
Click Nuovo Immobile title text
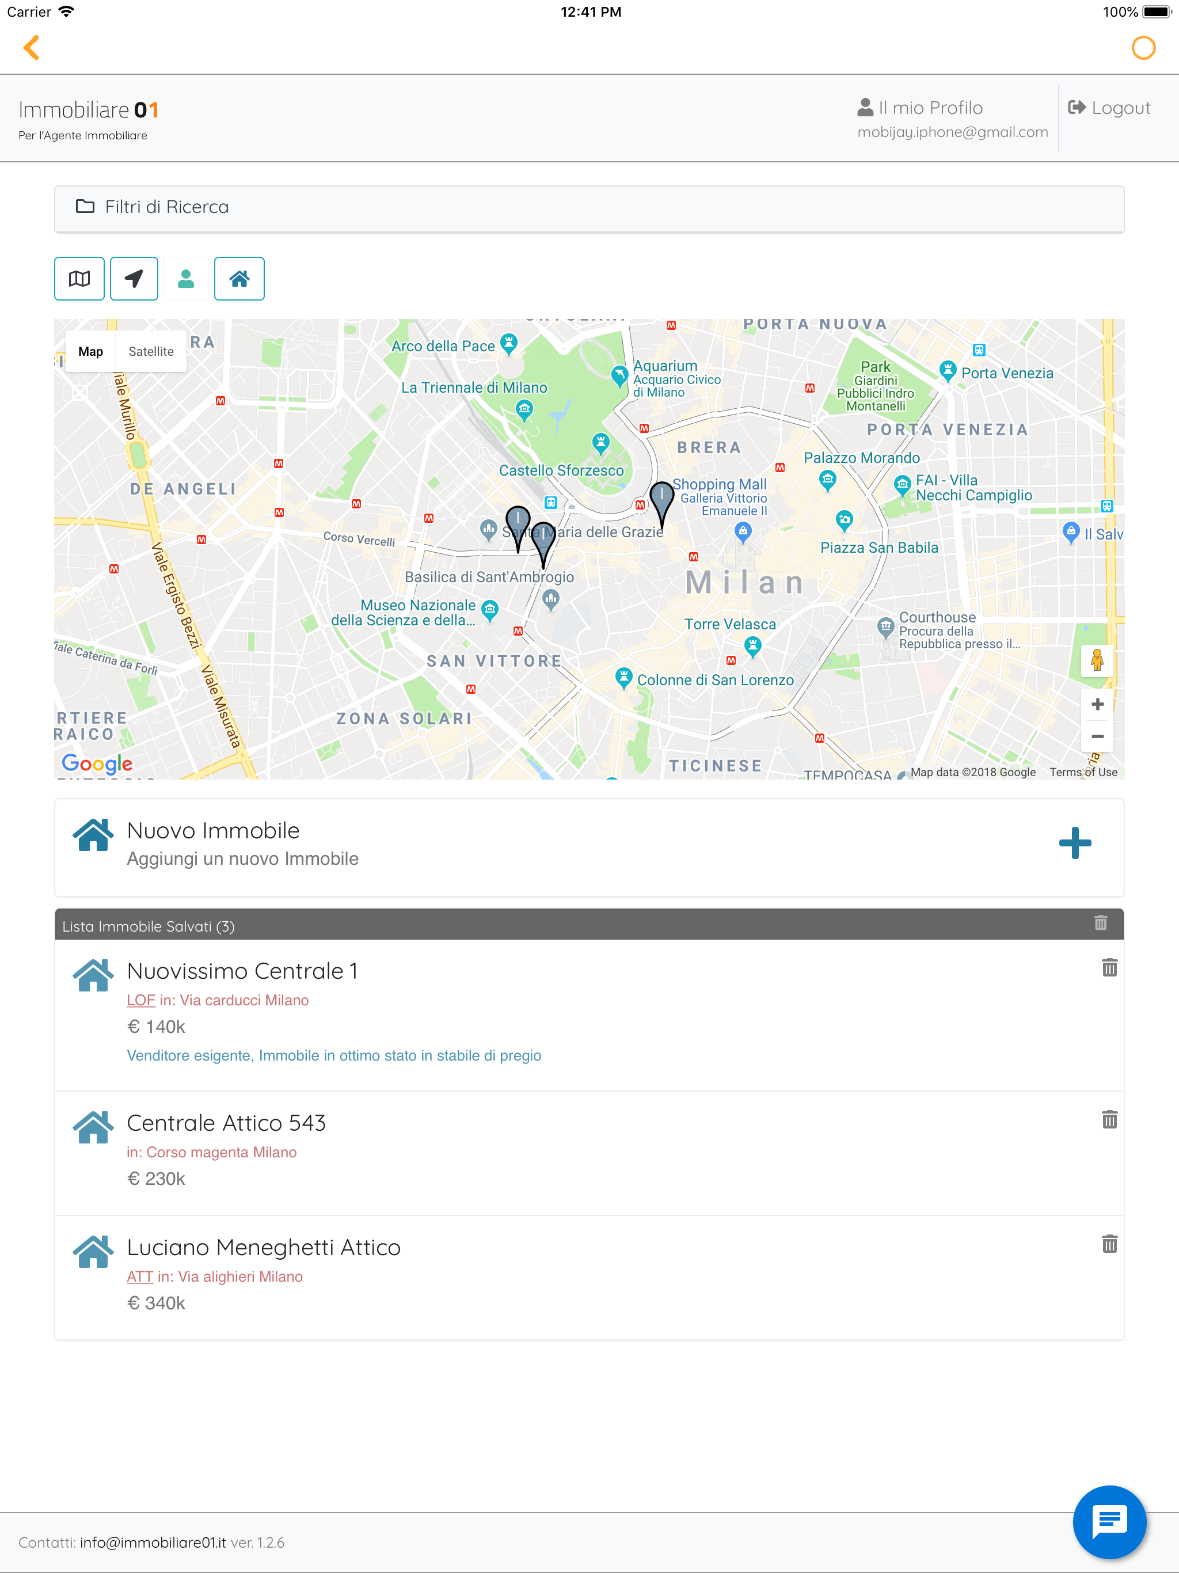[x=214, y=830]
